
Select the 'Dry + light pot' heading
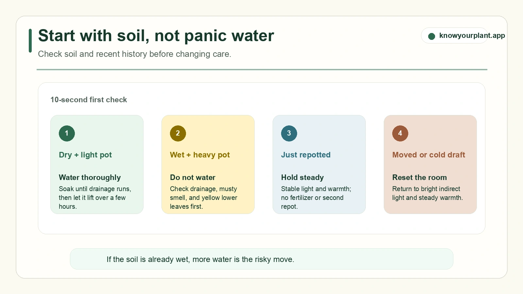[85, 155]
